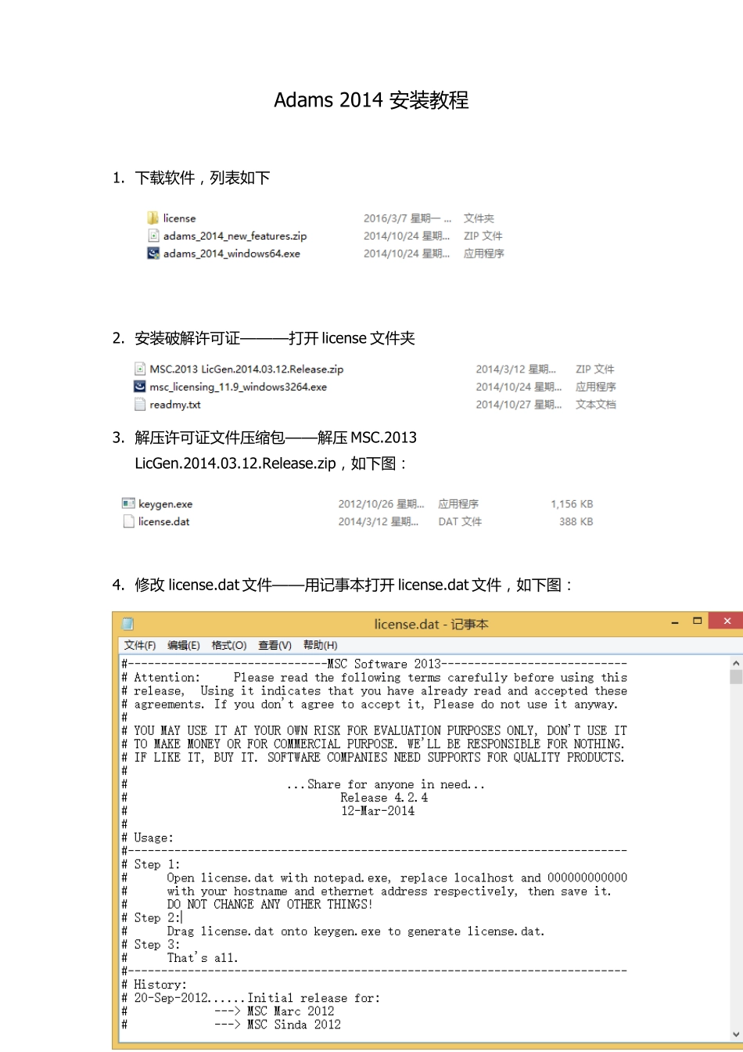This screenshot has height=1052, width=743.
Task: Click the MSC.2013 LicGen zip file icon
Action: (x=140, y=369)
